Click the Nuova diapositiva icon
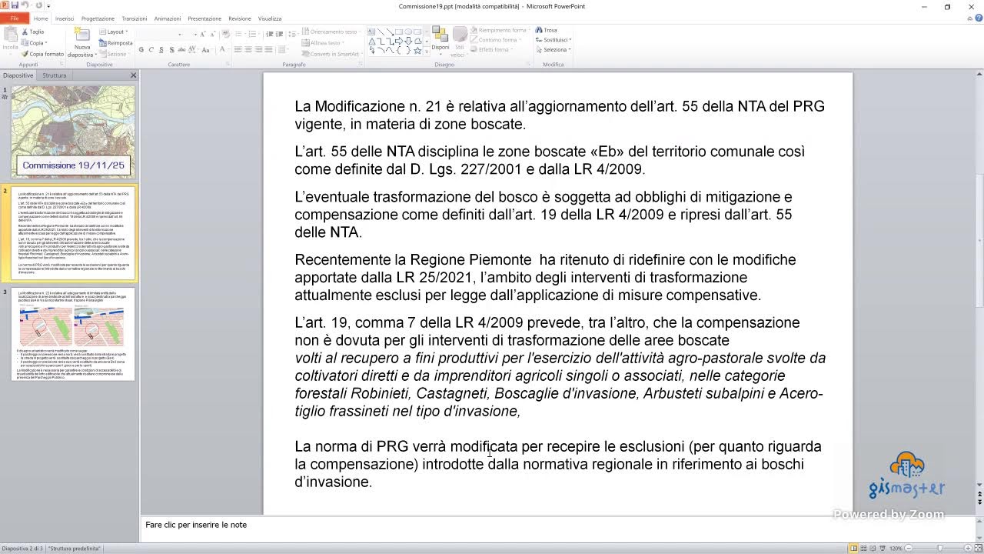Viewport: 984px width, 554px height. pos(81,35)
